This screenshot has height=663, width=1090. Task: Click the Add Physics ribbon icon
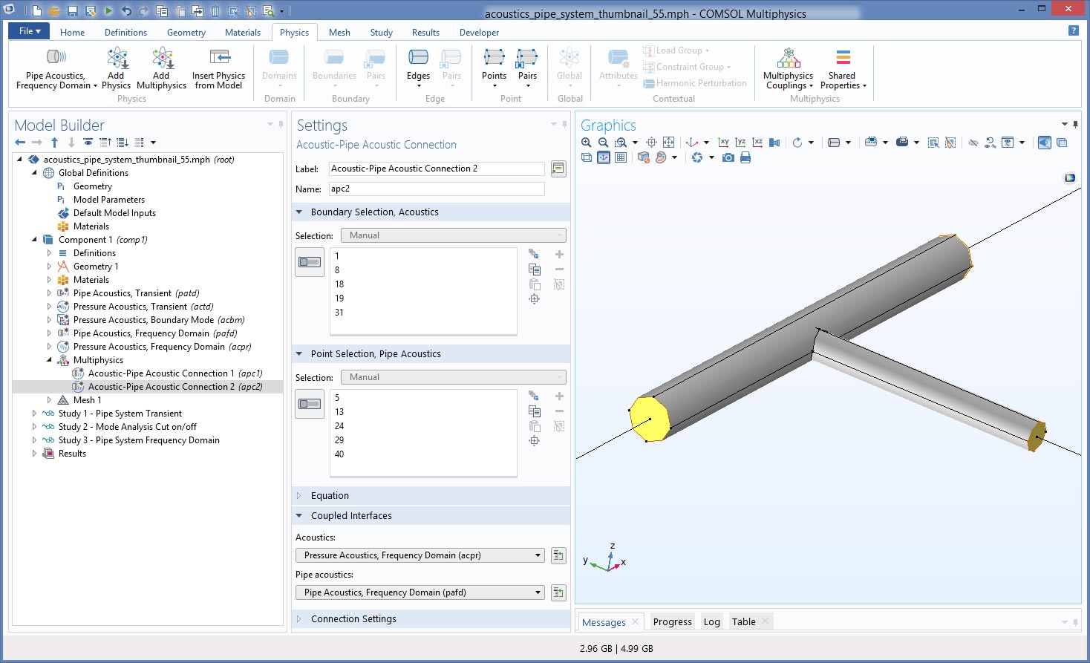117,68
